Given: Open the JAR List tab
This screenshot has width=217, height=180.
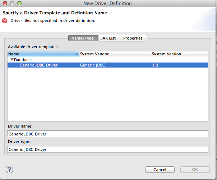Looking at the screenshot, I should click(108, 38).
